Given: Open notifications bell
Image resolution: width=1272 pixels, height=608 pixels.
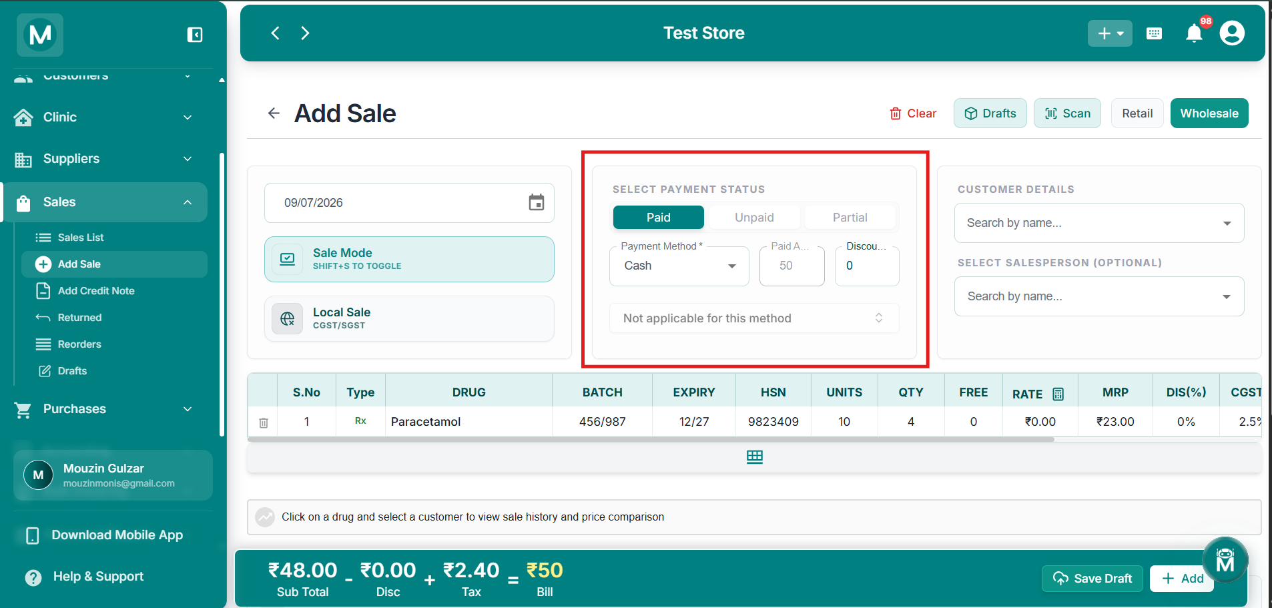Looking at the screenshot, I should pos(1195,33).
